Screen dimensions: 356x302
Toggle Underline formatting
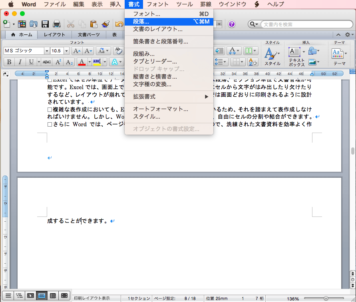[31, 62]
